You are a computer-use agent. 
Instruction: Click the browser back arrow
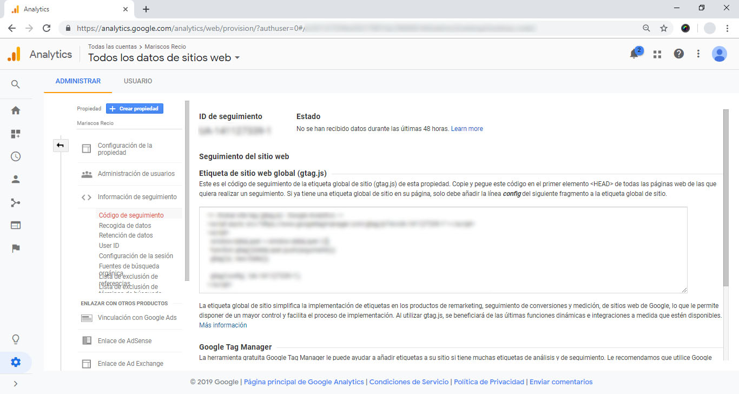(12, 28)
